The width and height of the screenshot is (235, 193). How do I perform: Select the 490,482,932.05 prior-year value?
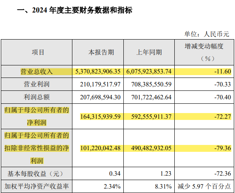pyautogui.click(x=151, y=148)
